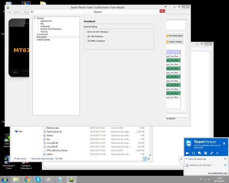Open the paint-palette app on taskbar

coord(49,179)
